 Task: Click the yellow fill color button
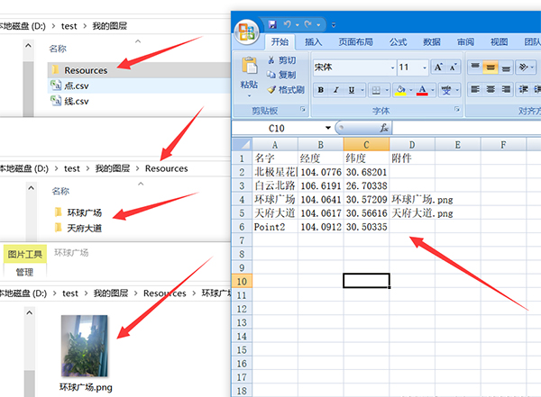point(400,89)
